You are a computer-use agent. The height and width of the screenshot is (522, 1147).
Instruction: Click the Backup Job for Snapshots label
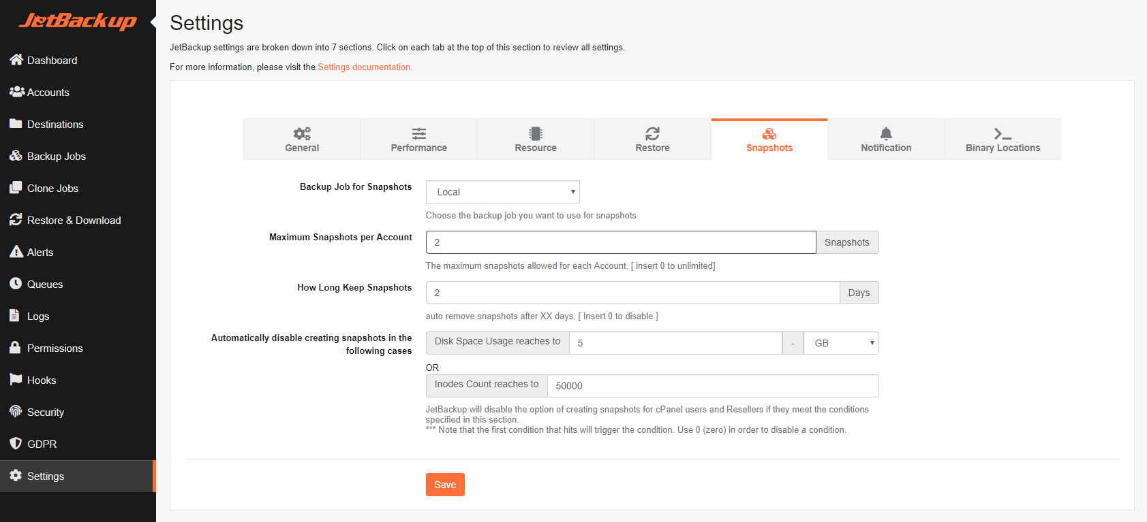click(x=356, y=186)
